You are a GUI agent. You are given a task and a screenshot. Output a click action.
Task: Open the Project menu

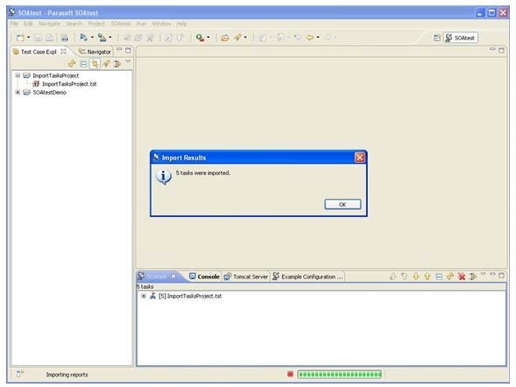pyautogui.click(x=96, y=24)
